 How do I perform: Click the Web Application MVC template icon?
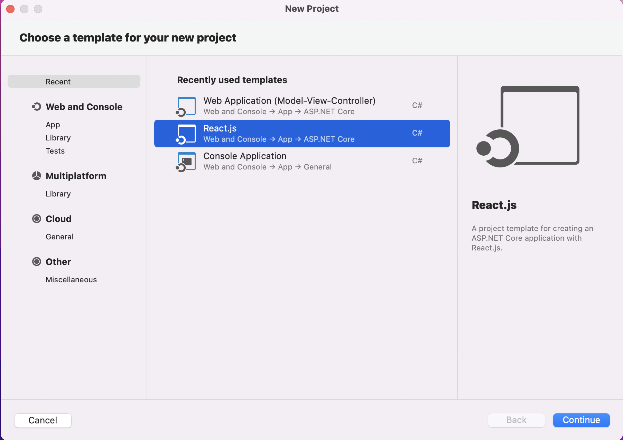186,106
